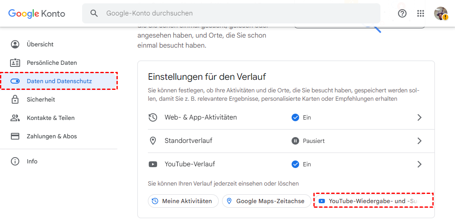Open the Google apps grid
The image size is (455, 224).
(x=421, y=13)
